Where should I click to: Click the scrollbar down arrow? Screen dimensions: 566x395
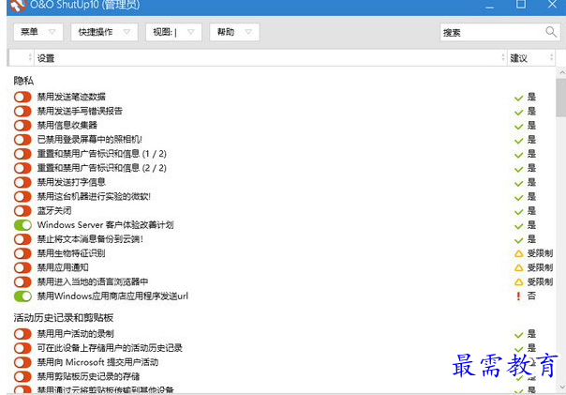tap(561, 387)
